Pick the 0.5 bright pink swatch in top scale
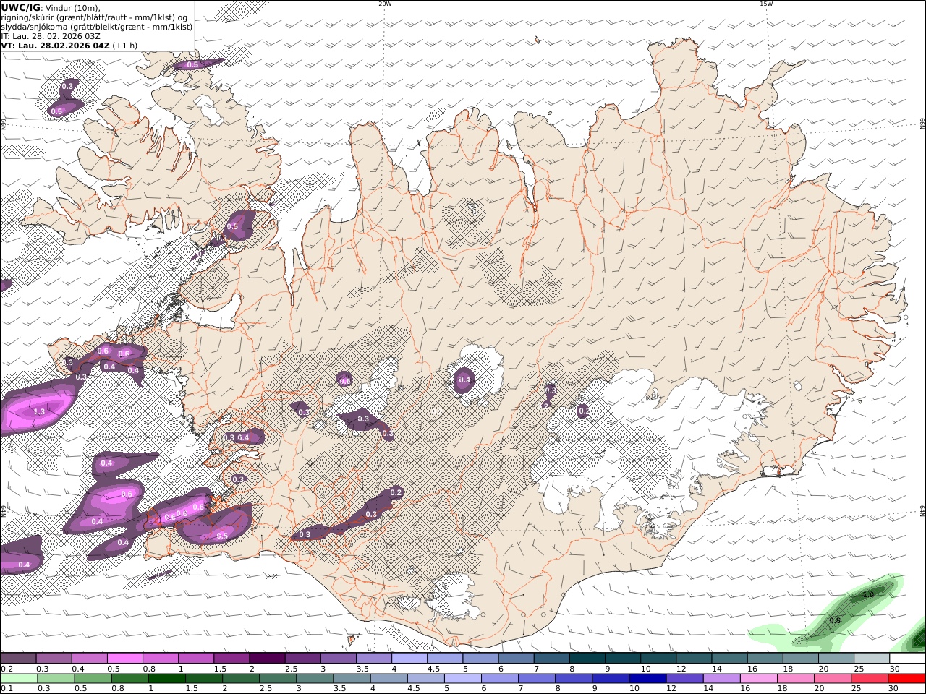This screenshot has height=694, width=926. point(124,658)
